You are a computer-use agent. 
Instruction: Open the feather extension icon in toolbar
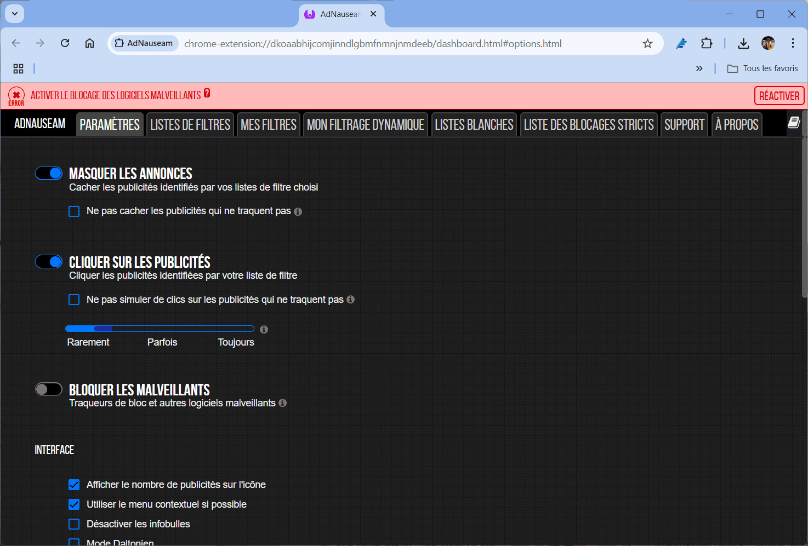(681, 43)
